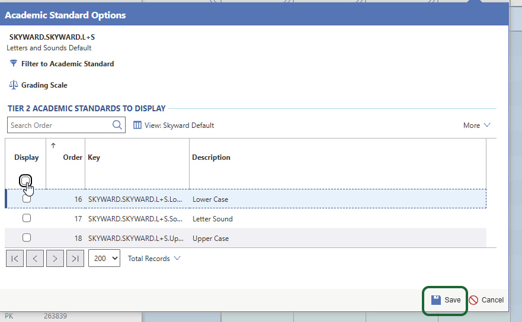This screenshot has height=322, width=522.
Task: Click the Cancel button text
Action: tap(493, 300)
